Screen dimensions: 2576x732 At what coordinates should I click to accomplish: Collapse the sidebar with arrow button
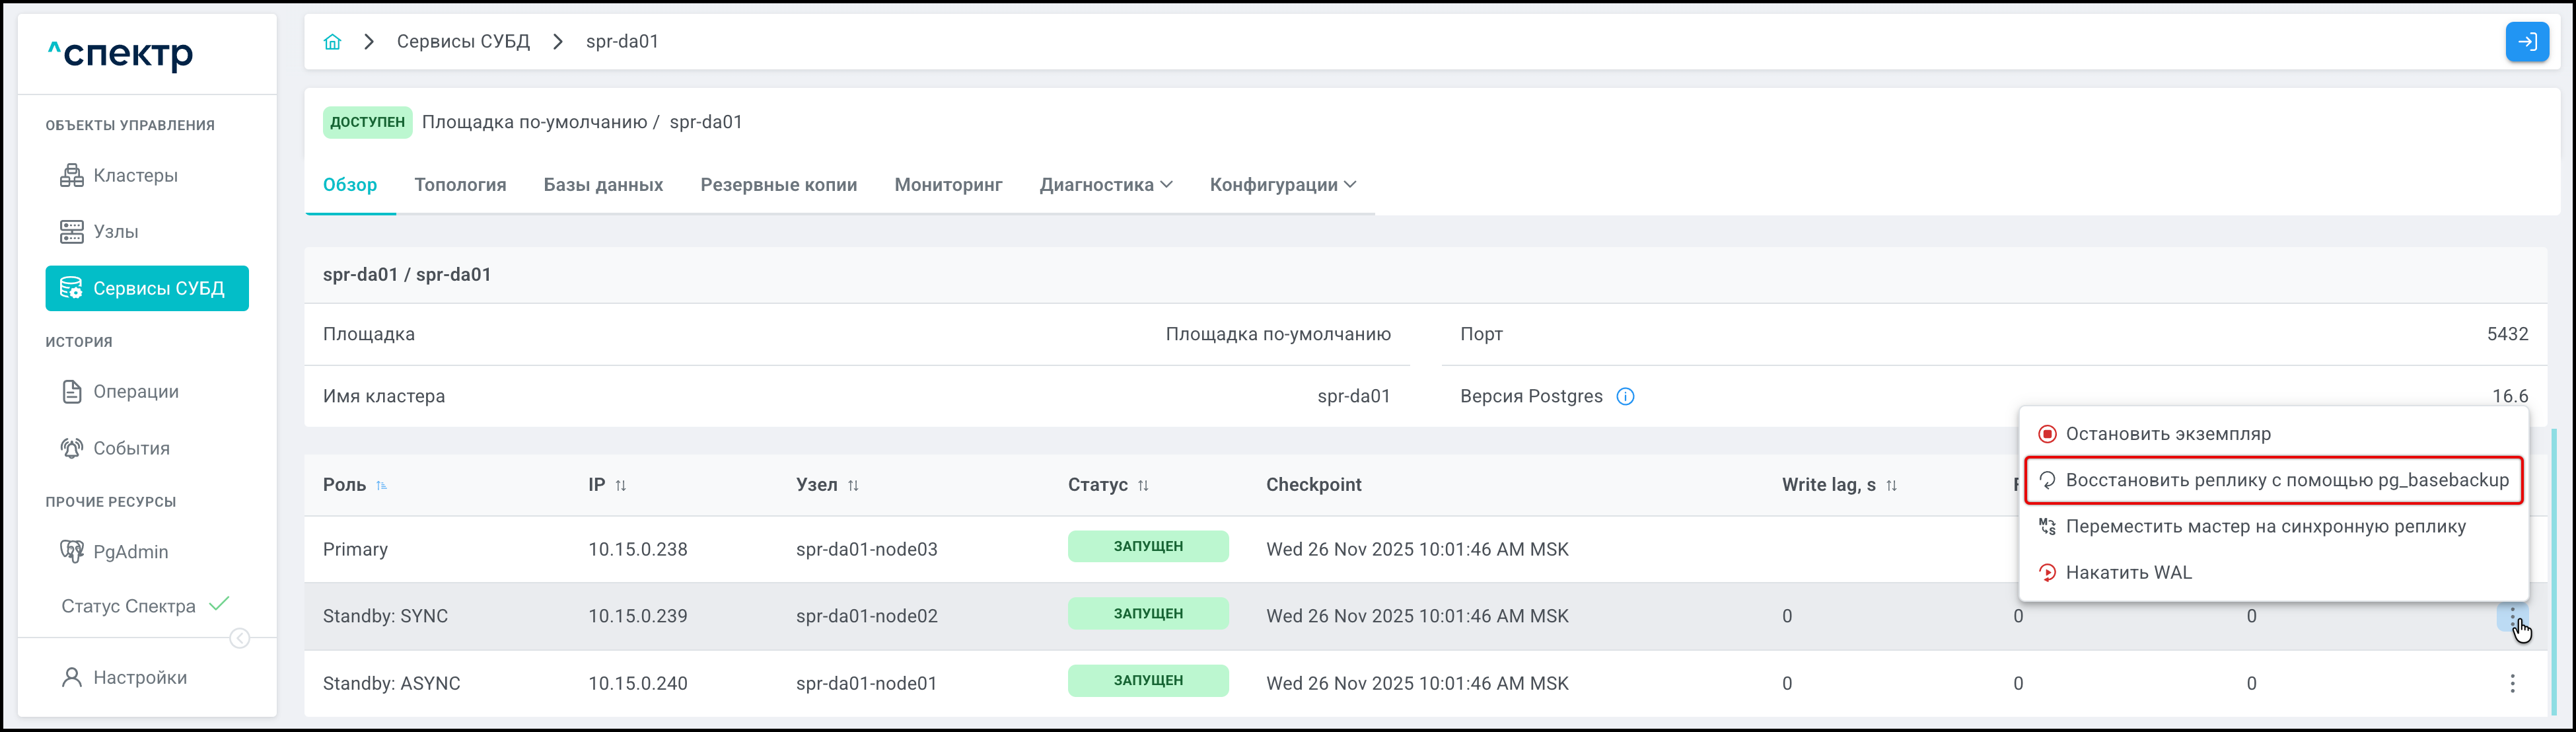pyautogui.click(x=240, y=639)
